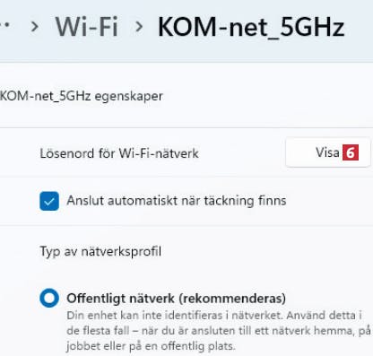Image resolution: width=373 pixels, height=356 pixels.
Task: Click the 'Typ av nätverksprofil' heading
Action: coord(100,252)
